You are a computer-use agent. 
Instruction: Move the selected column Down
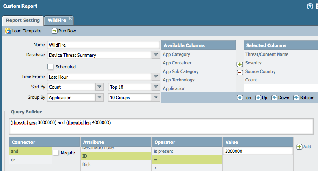pyautogui.click(x=275, y=98)
